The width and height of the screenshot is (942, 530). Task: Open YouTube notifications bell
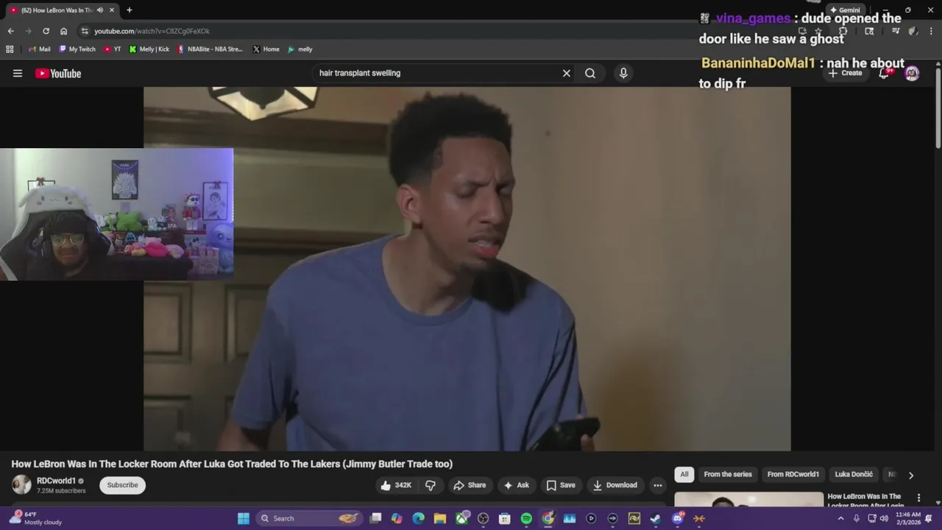885,73
